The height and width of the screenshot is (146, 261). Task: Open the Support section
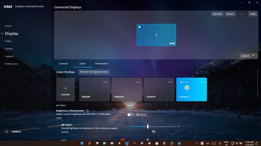(9, 56)
